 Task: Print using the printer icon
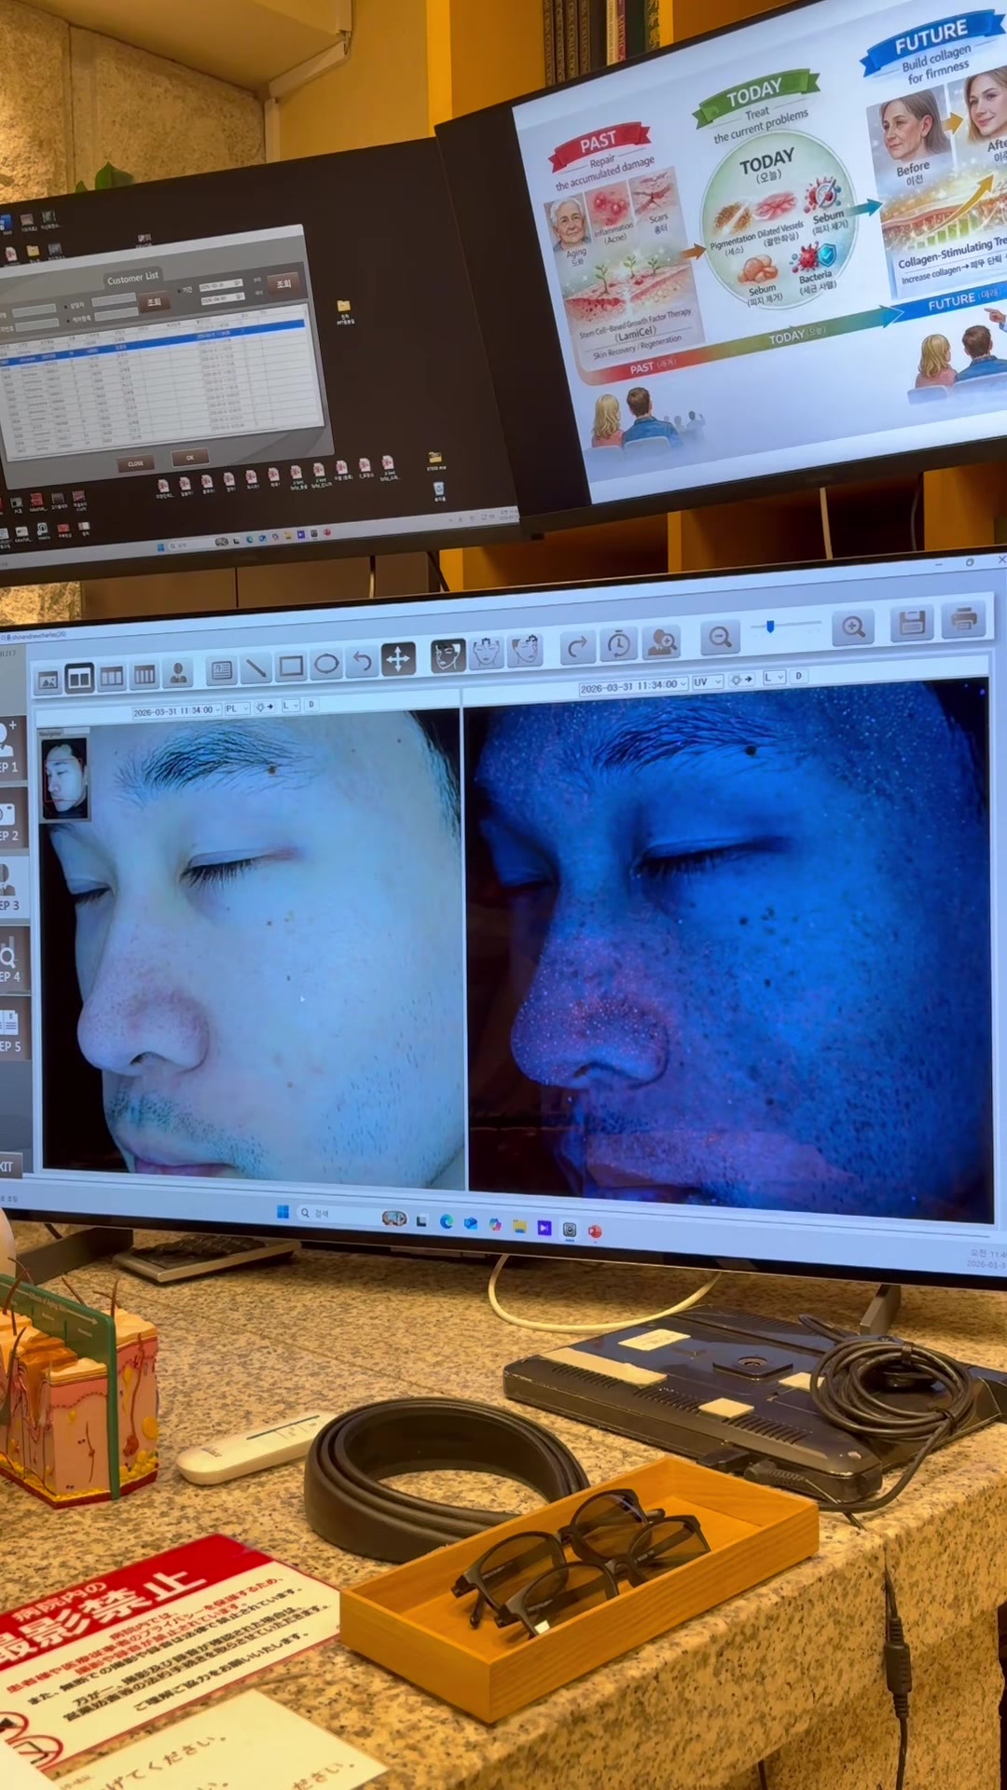[x=964, y=619]
